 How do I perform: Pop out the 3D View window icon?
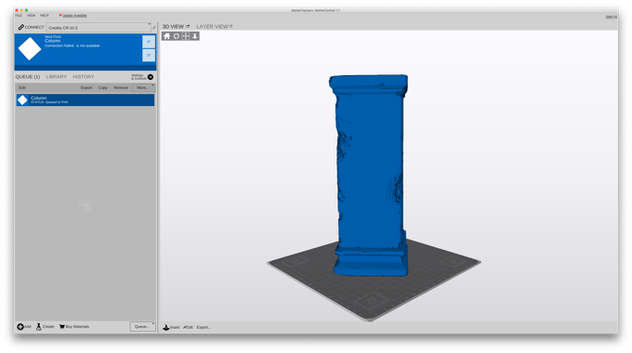[188, 26]
